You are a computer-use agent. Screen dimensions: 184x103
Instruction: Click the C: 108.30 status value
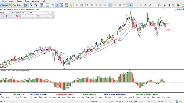click(x=159, y=102)
